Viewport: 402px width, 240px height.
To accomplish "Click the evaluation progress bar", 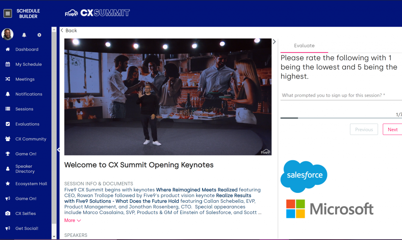I will coord(341,118).
